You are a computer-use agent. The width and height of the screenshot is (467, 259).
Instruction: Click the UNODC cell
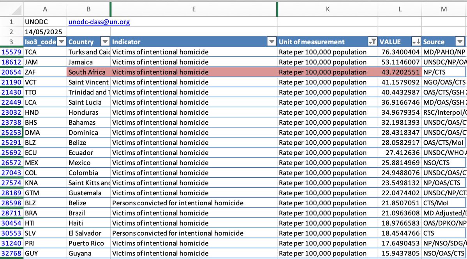(x=45, y=22)
